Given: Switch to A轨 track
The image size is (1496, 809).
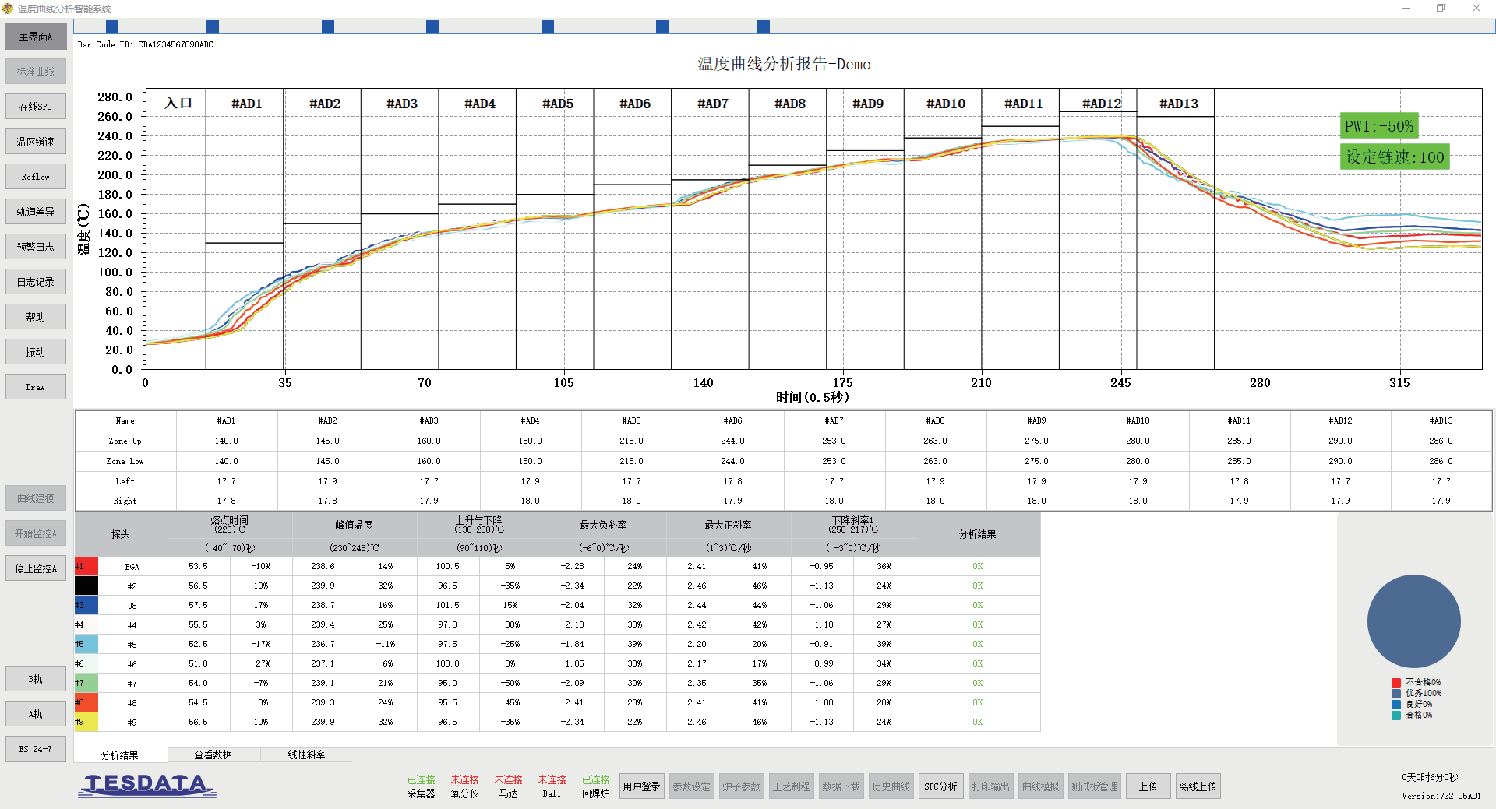Looking at the screenshot, I should pyautogui.click(x=36, y=714).
